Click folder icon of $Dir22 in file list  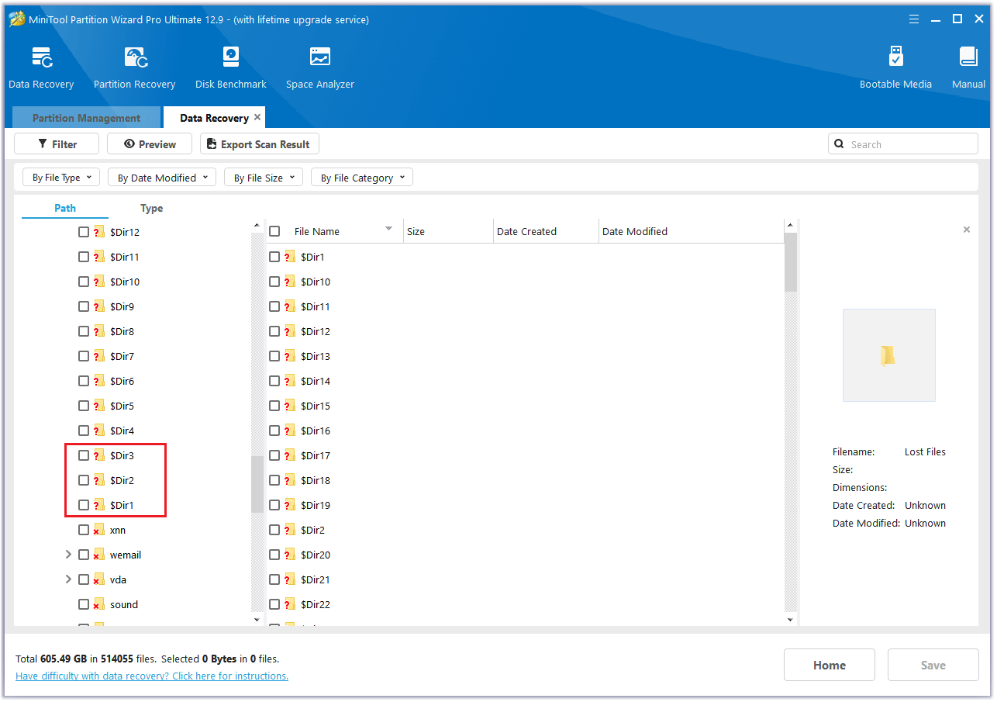(290, 604)
